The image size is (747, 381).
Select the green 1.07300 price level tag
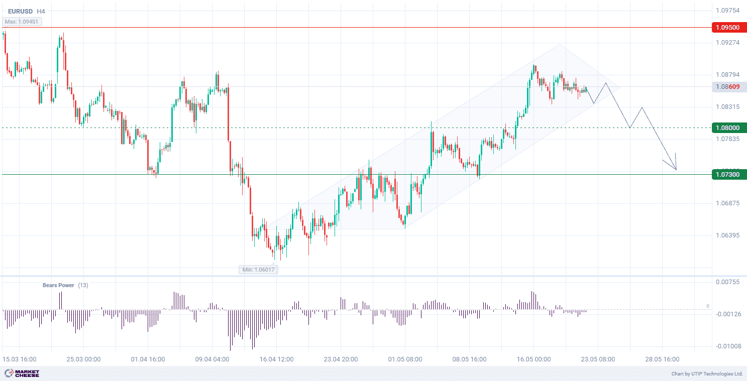click(x=729, y=174)
